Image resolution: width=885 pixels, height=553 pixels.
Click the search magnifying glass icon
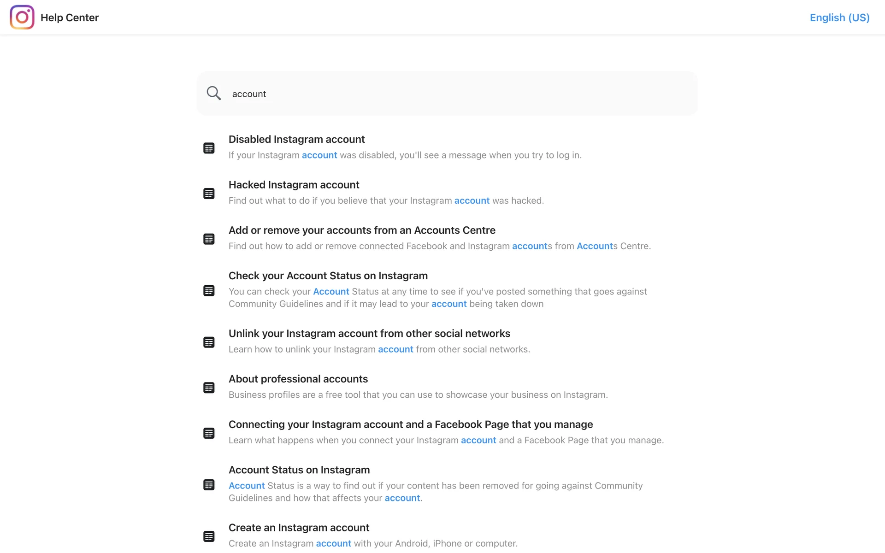213,93
